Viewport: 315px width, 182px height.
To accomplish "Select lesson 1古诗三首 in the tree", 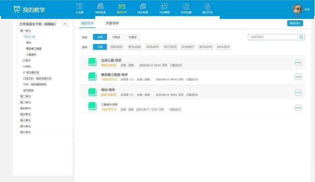I will coord(29,37).
